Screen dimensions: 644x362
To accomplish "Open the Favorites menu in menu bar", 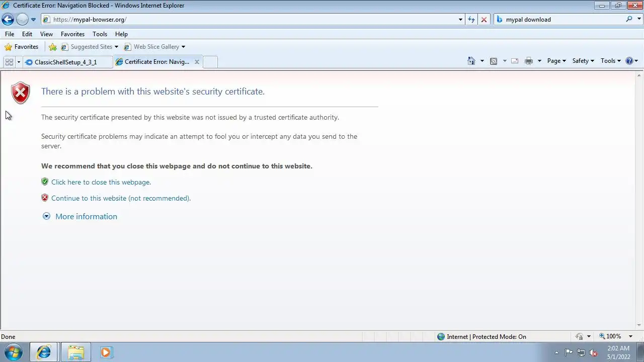I will pyautogui.click(x=72, y=34).
